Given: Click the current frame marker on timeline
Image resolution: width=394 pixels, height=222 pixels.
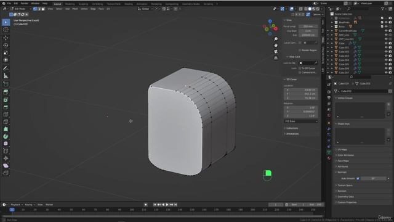Looking at the screenshot, I should coord(12,210).
